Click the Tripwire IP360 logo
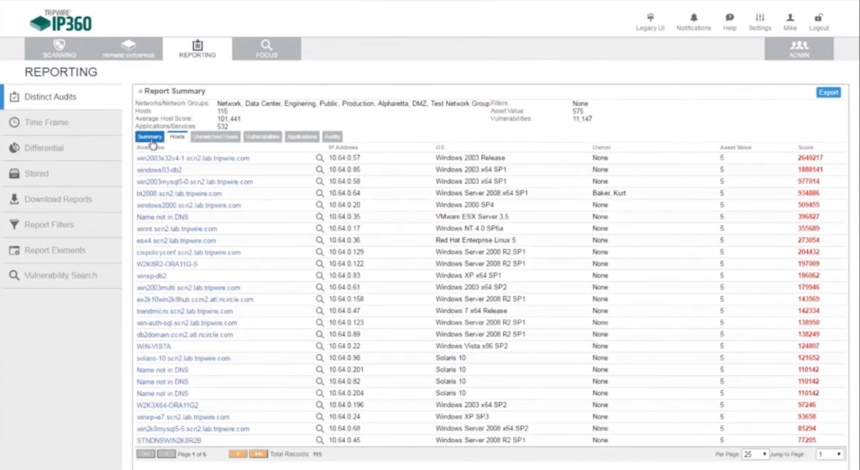The width and height of the screenshot is (860, 470). click(60, 21)
